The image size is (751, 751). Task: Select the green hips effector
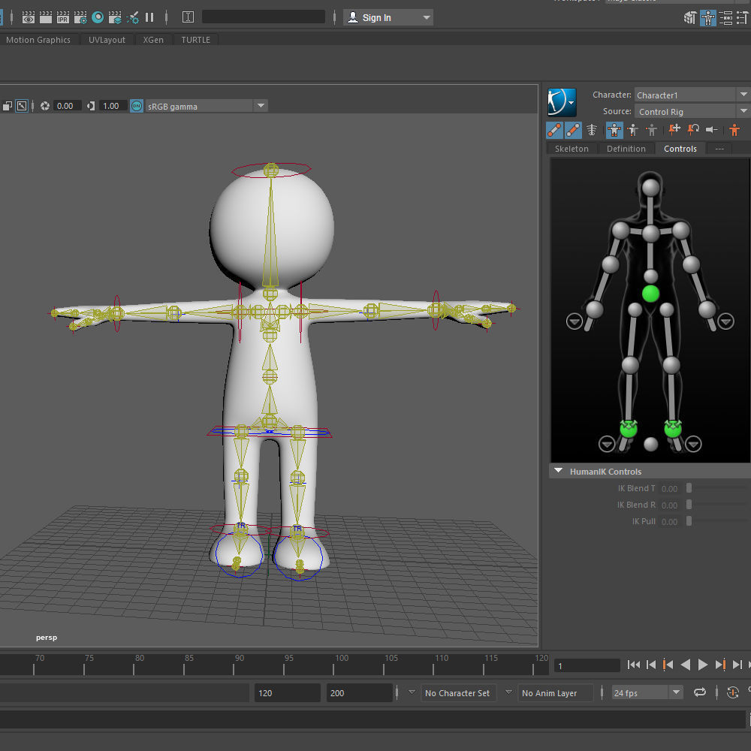[650, 294]
